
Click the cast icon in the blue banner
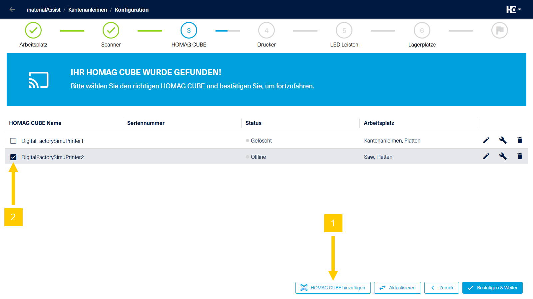39,80
